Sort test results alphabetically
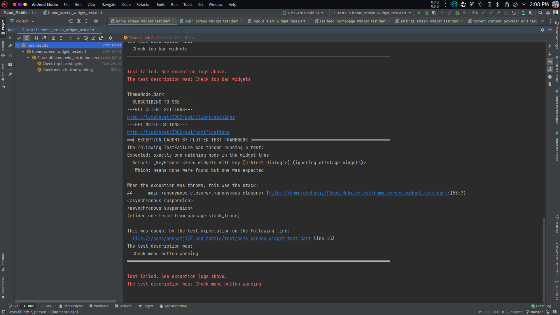560x315 pixels. pyautogui.click(x=36, y=38)
